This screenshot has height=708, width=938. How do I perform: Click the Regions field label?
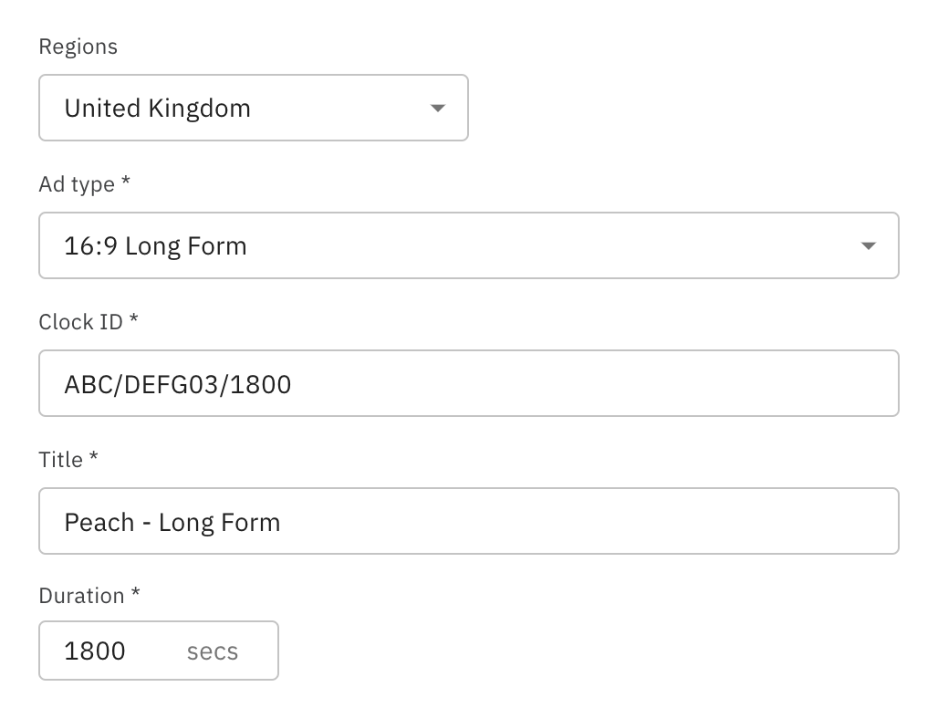78,47
